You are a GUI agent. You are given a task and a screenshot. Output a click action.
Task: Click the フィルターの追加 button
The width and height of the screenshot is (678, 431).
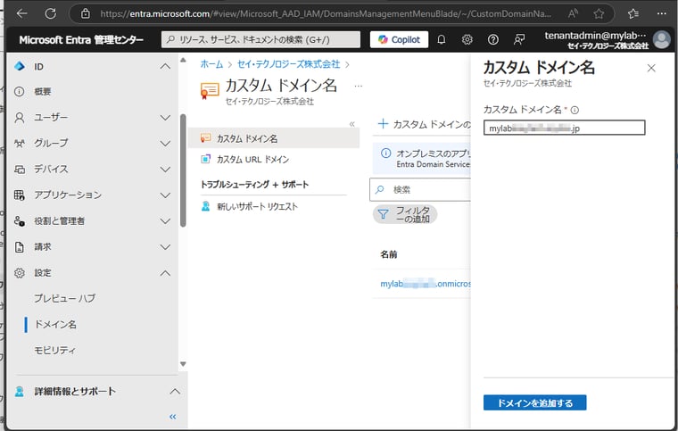(x=405, y=214)
